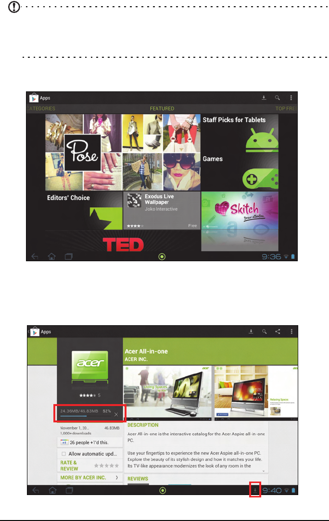329x521 pixels.
Task: Tap the green ring icon in the 9:36 navigation bar
Action: tap(162, 256)
